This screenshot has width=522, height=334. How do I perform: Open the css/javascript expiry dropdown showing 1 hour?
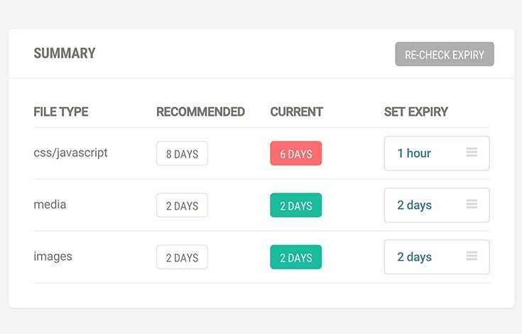437,153
